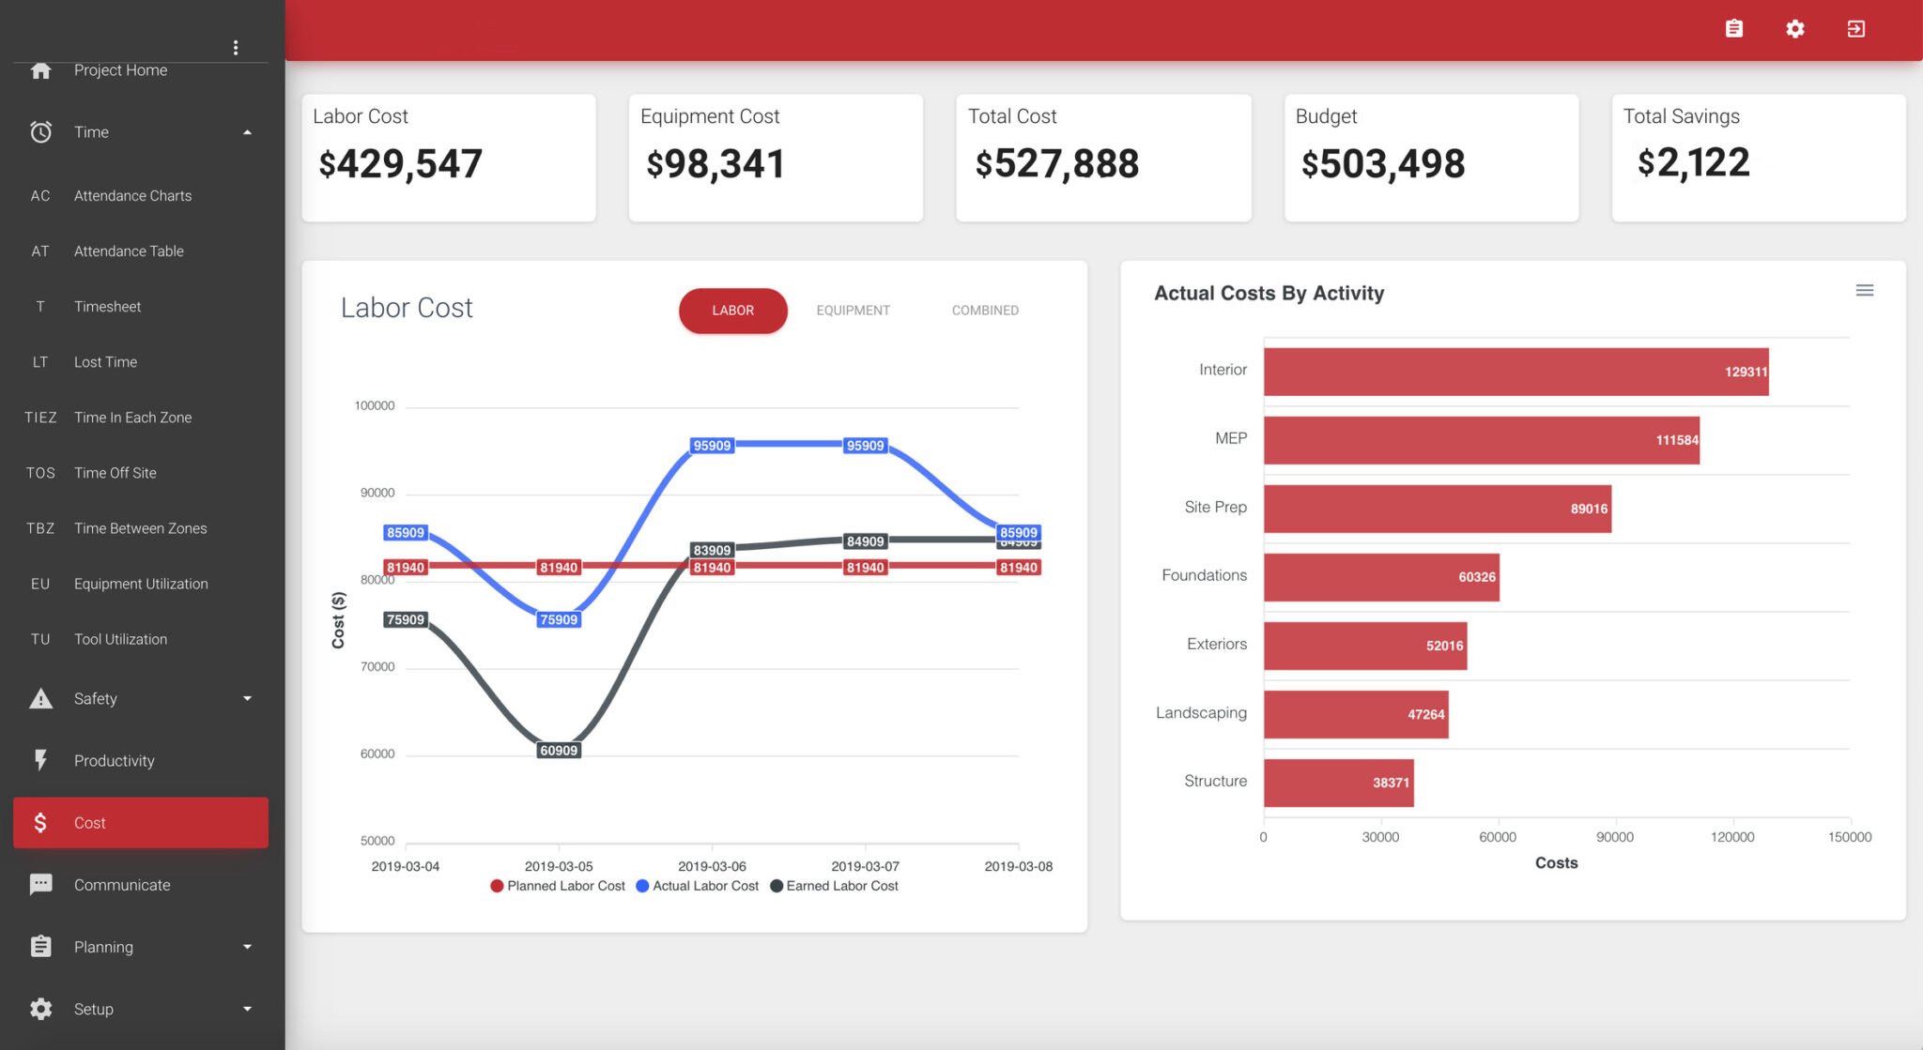Image resolution: width=1923 pixels, height=1050 pixels.
Task: Hide the Planned Labor Cost series
Action: click(558, 886)
